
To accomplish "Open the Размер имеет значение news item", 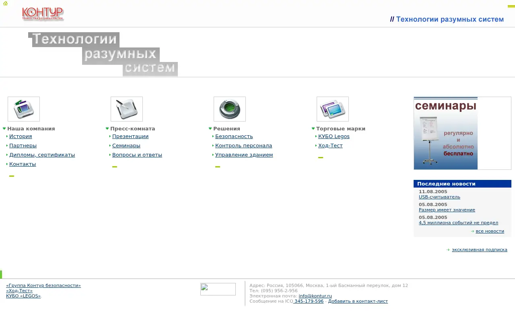I will [x=447, y=210].
